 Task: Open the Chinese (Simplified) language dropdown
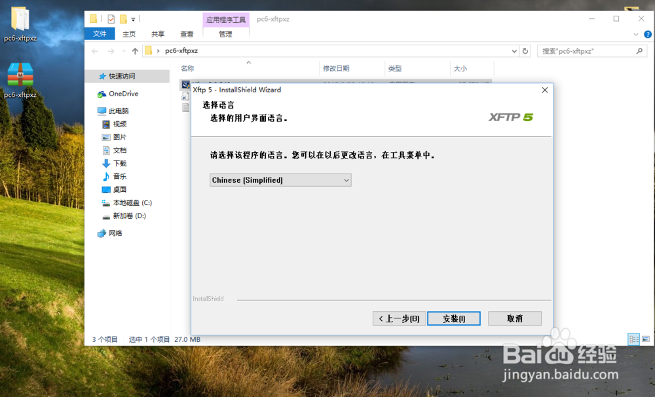pos(280,180)
